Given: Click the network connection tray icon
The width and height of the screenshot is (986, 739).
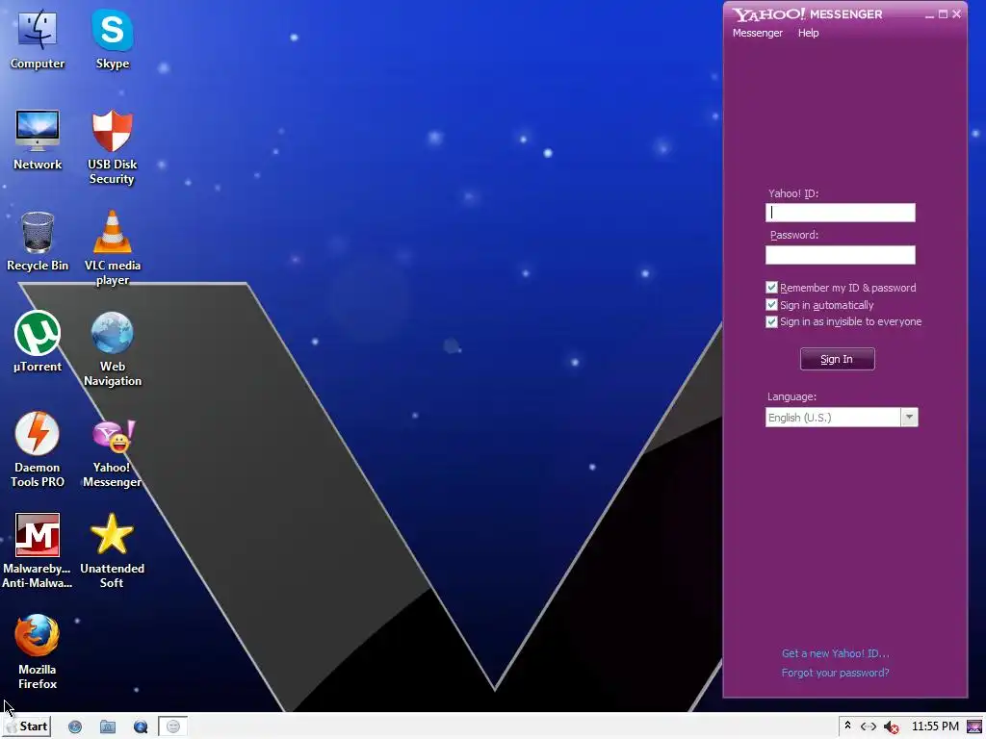Looking at the screenshot, I should click(x=869, y=726).
